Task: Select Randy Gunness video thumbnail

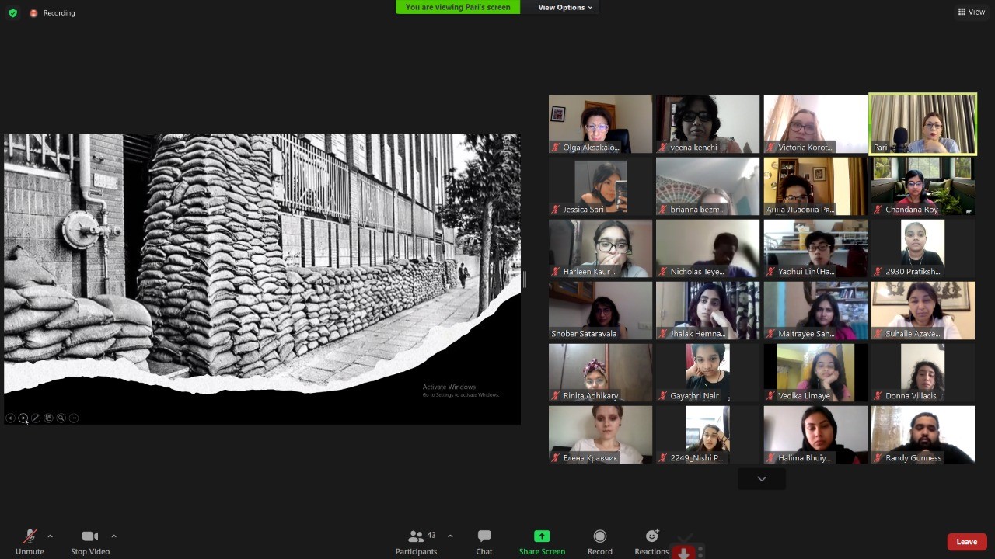Action: (923, 435)
